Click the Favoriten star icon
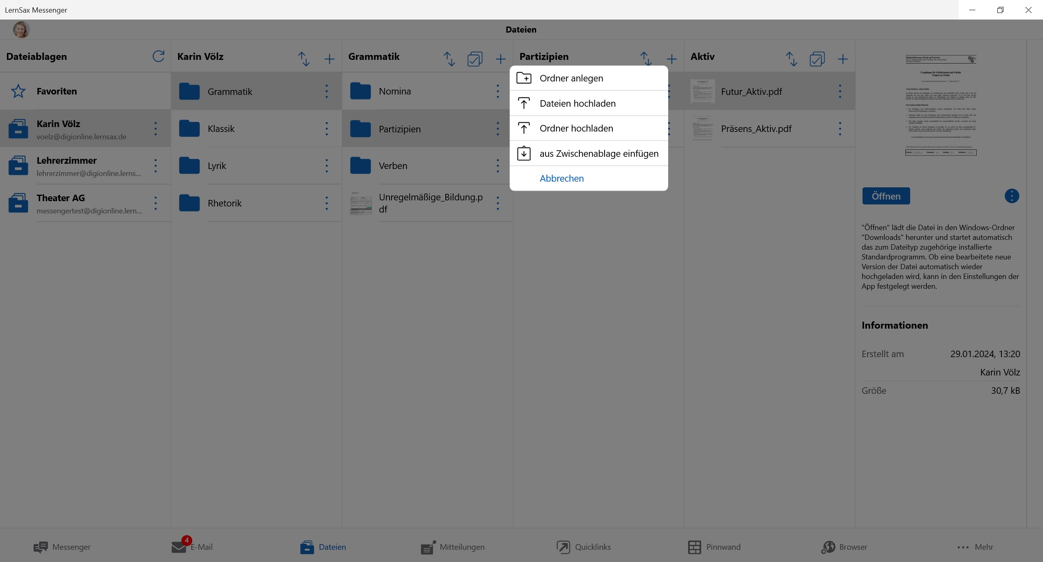This screenshot has width=1043, height=562. pos(18,91)
